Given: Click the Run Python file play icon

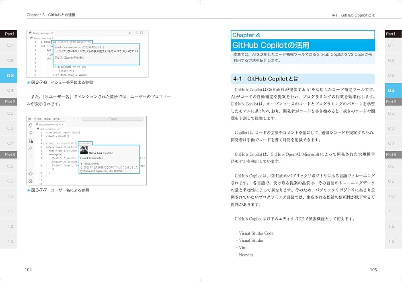Looking at the screenshot, I should coord(130,33).
